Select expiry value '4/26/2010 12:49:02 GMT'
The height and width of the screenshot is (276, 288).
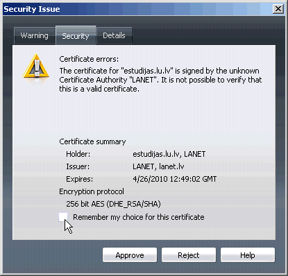175,179
